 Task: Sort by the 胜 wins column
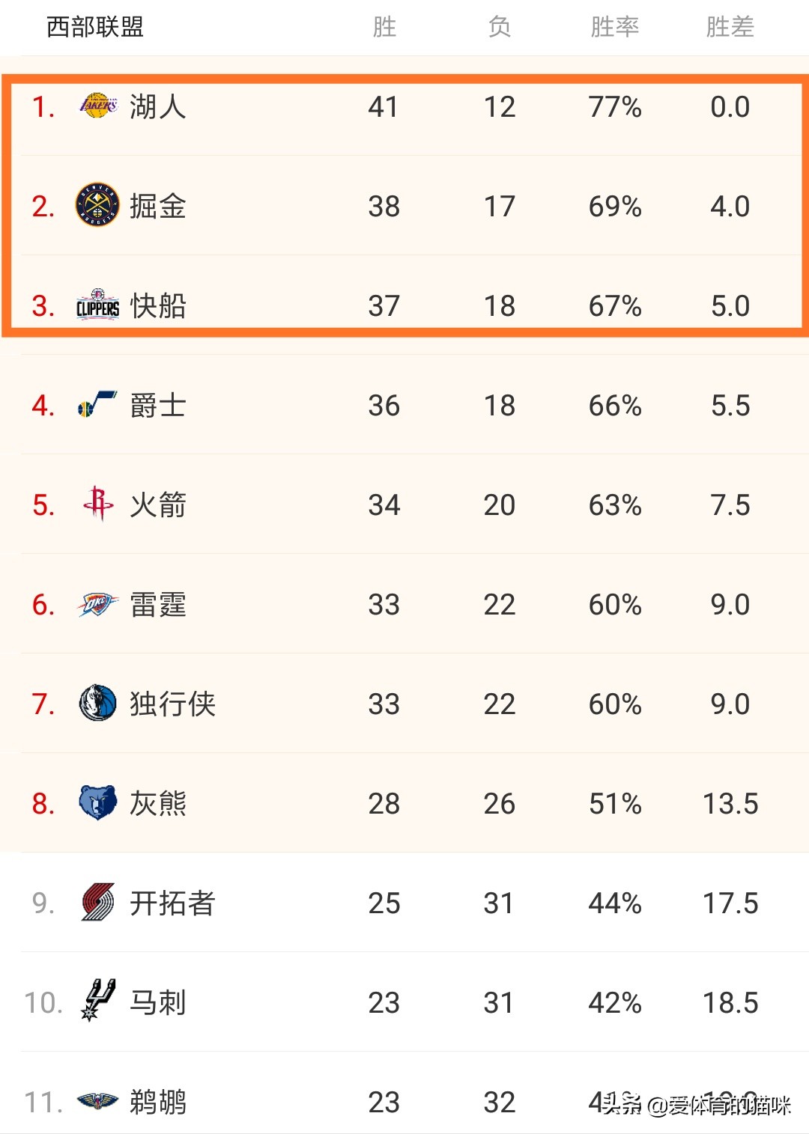point(384,27)
